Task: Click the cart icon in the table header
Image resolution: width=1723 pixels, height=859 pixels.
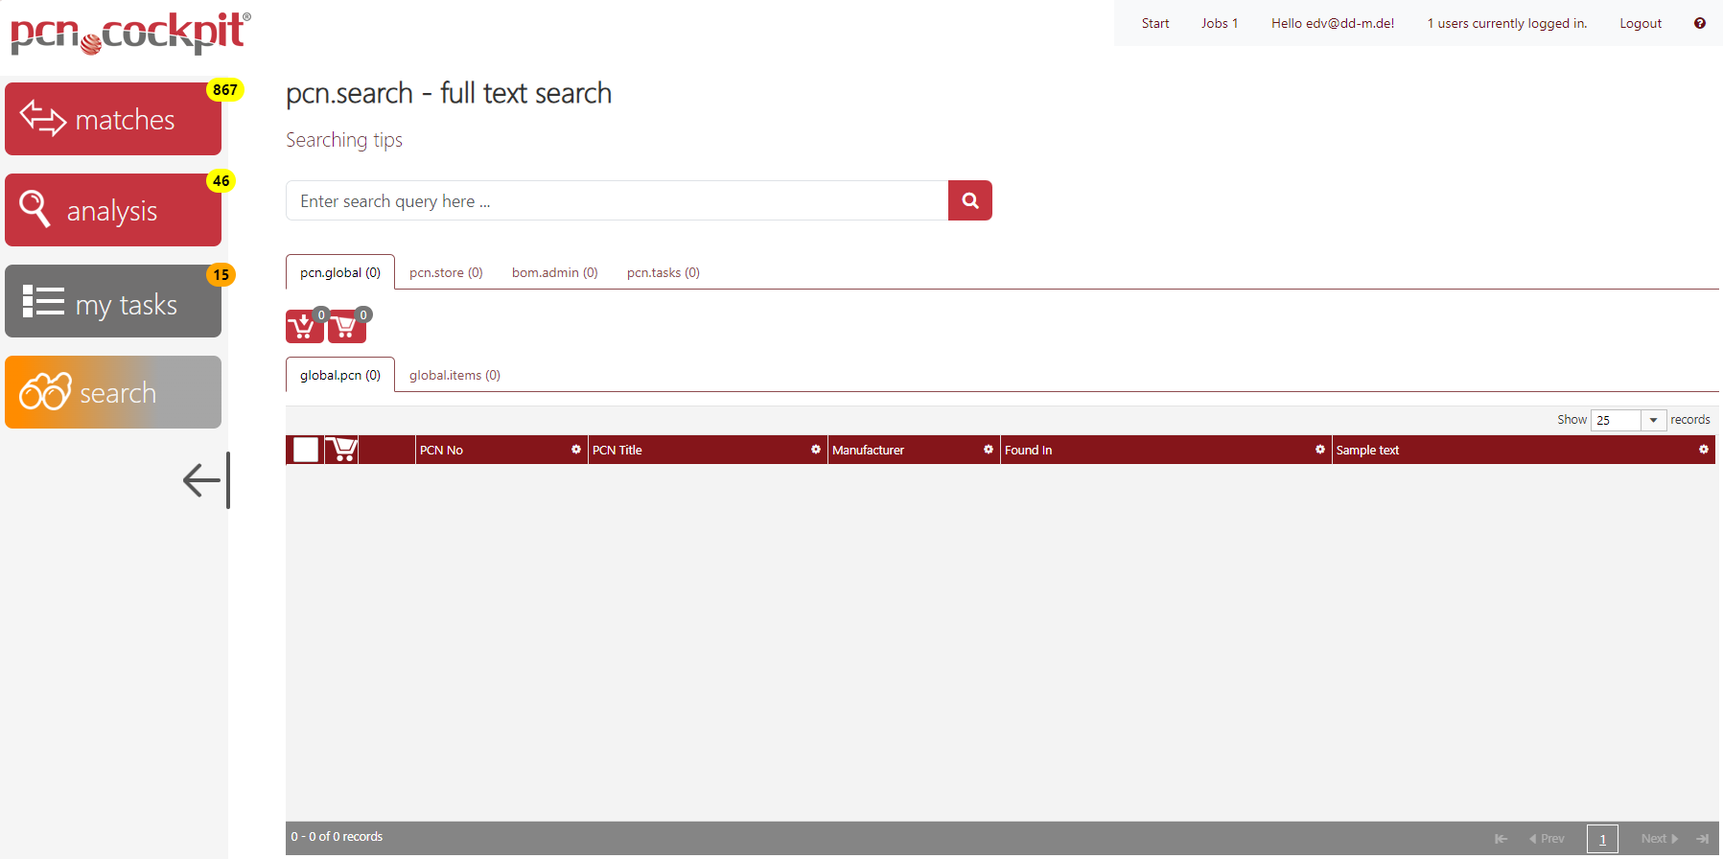Action: pyautogui.click(x=341, y=449)
